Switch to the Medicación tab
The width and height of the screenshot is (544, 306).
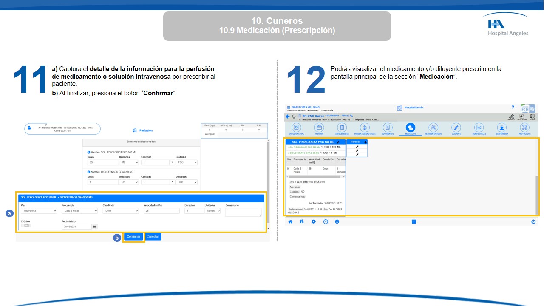point(411,128)
